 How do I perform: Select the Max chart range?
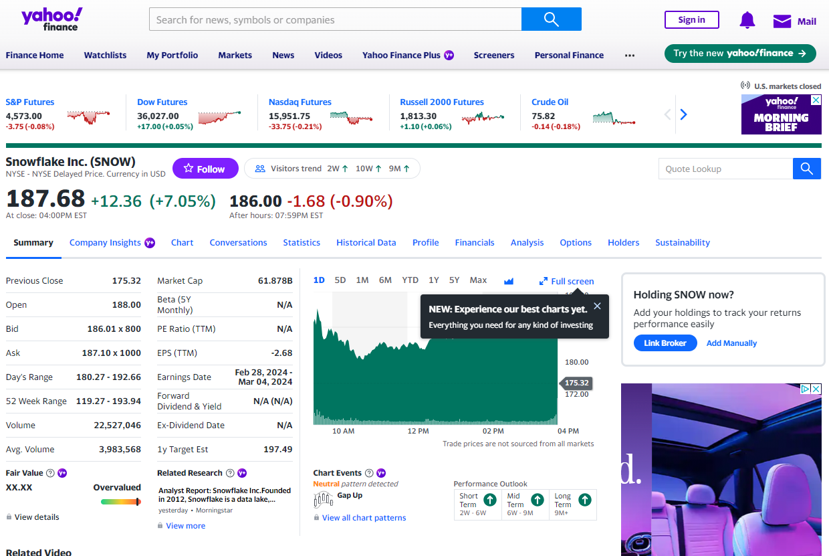[x=478, y=280]
